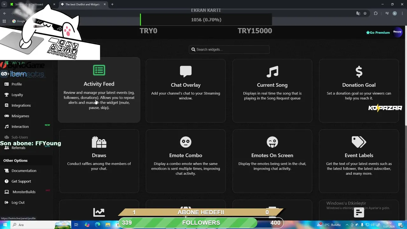Image resolution: width=407 pixels, height=229 pixels.
Task: Go back with the browser back arrow
Action: tap(4, 13)
